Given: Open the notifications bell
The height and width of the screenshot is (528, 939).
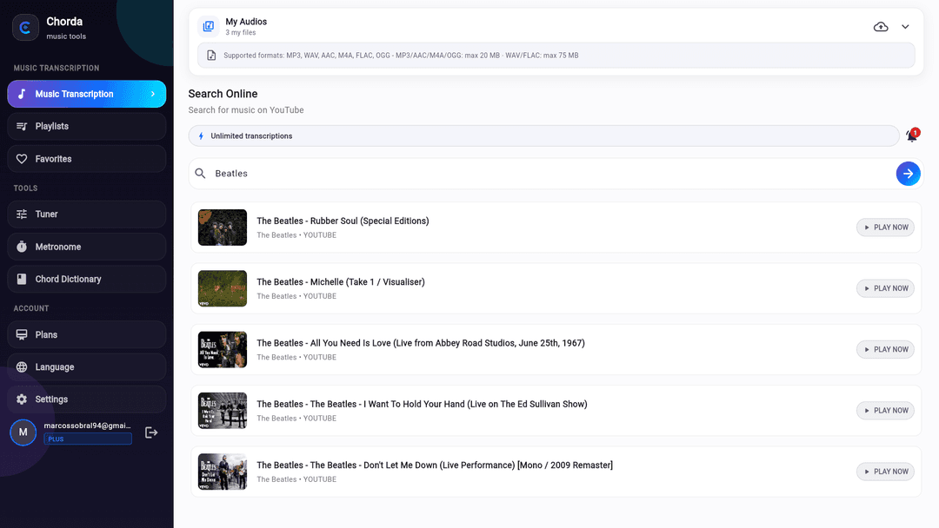Looking at the screenshot, I should click(912, 135).
